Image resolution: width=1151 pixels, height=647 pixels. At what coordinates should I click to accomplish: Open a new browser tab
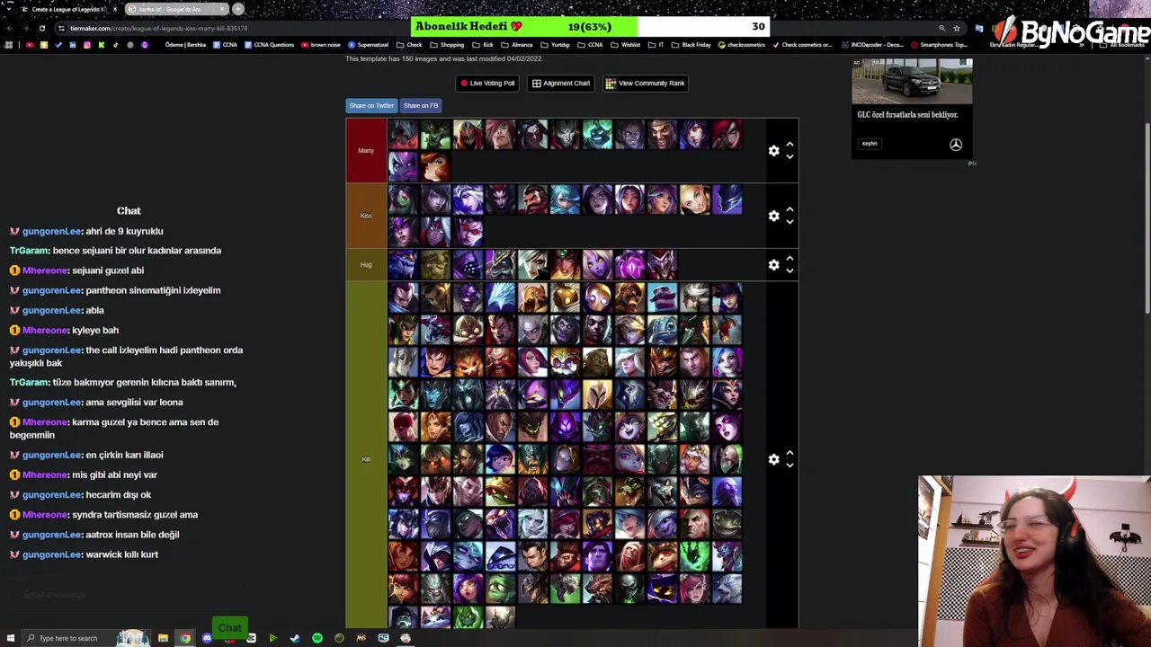pyautogui.click(x=238, y=9)
